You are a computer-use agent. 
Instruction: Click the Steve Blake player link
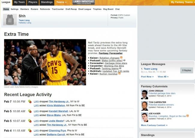pos(54,115)
